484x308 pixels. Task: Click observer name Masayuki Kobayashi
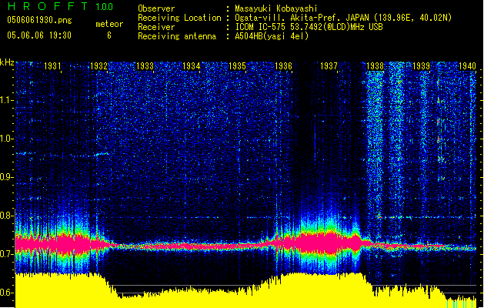pyautogui.click(x=275, y=8)
